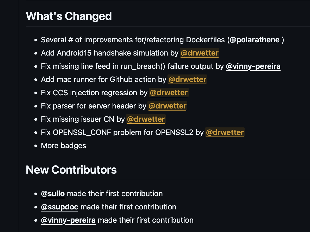Open @vinny-pereira under New Contributors

point(68,220)
